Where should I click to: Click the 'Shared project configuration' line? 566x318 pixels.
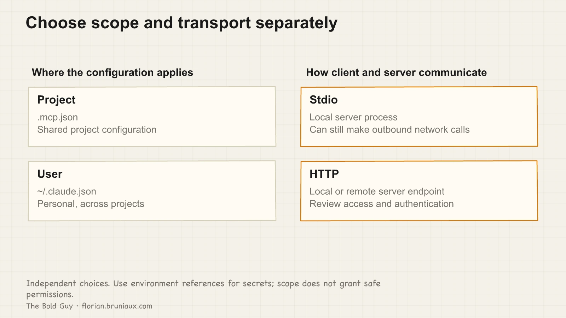point(97,130)
